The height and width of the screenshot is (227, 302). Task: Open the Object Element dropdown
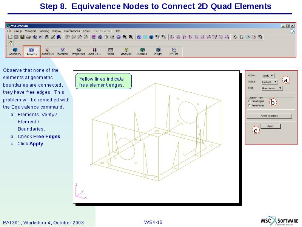pyautogui.click(x=270, y=82)
